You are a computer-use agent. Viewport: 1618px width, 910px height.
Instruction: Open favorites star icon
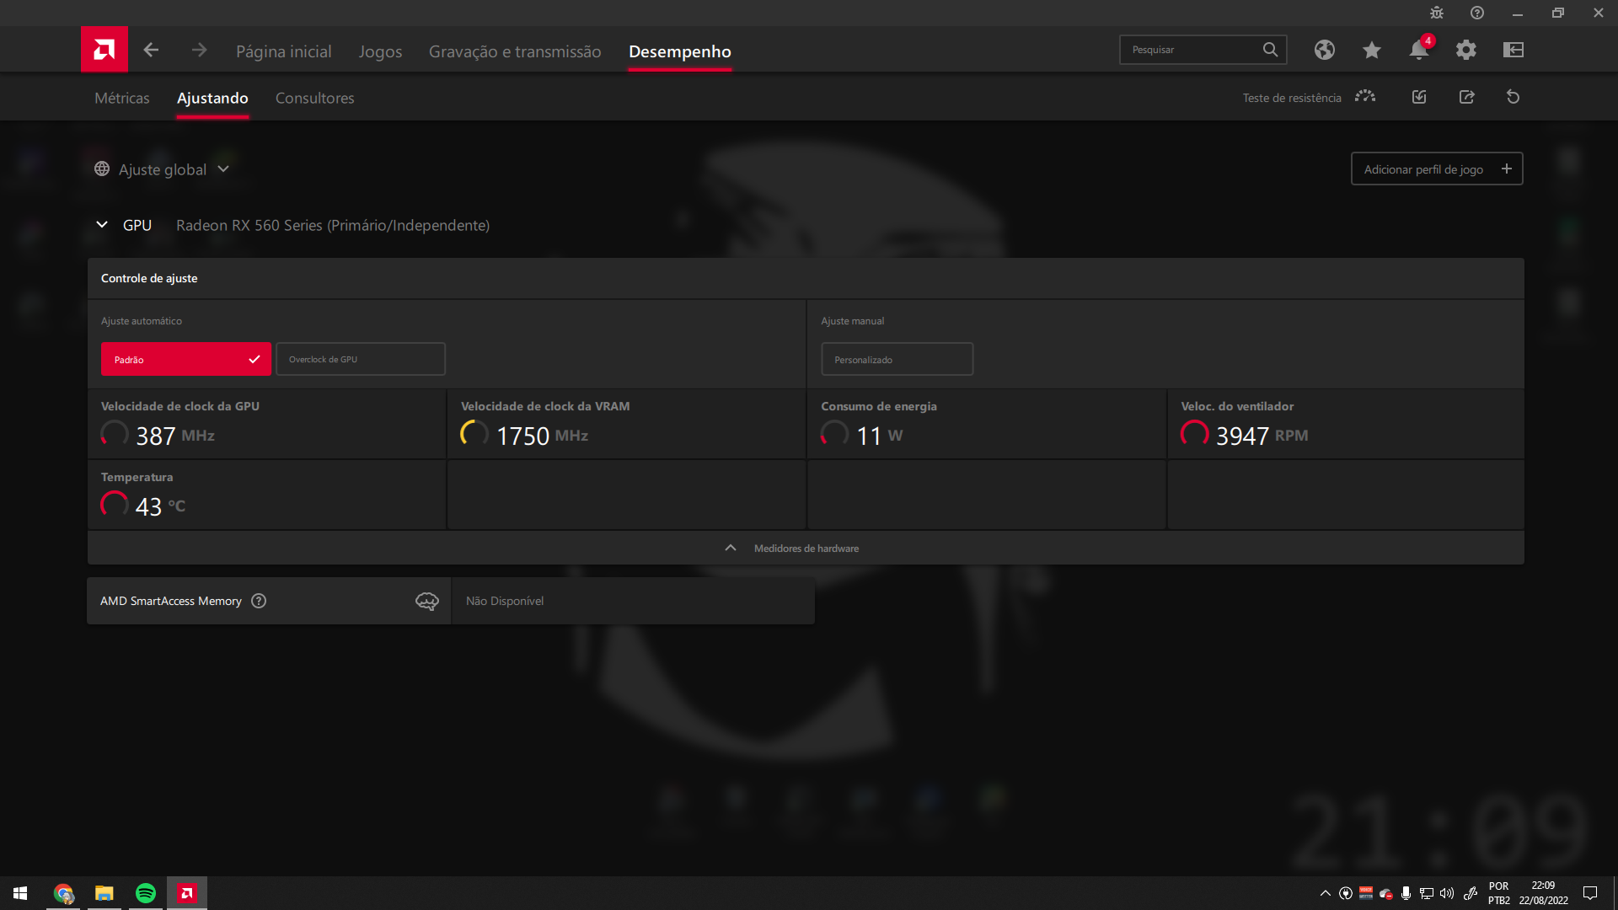(x=1372, y=50)
